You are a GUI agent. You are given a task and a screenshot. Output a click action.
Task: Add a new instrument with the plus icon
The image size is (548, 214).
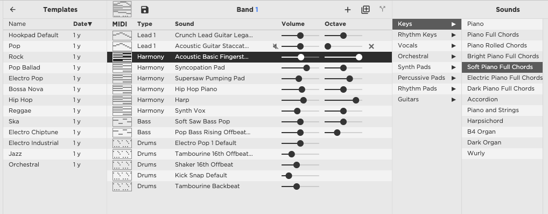[x=347, y=10]
